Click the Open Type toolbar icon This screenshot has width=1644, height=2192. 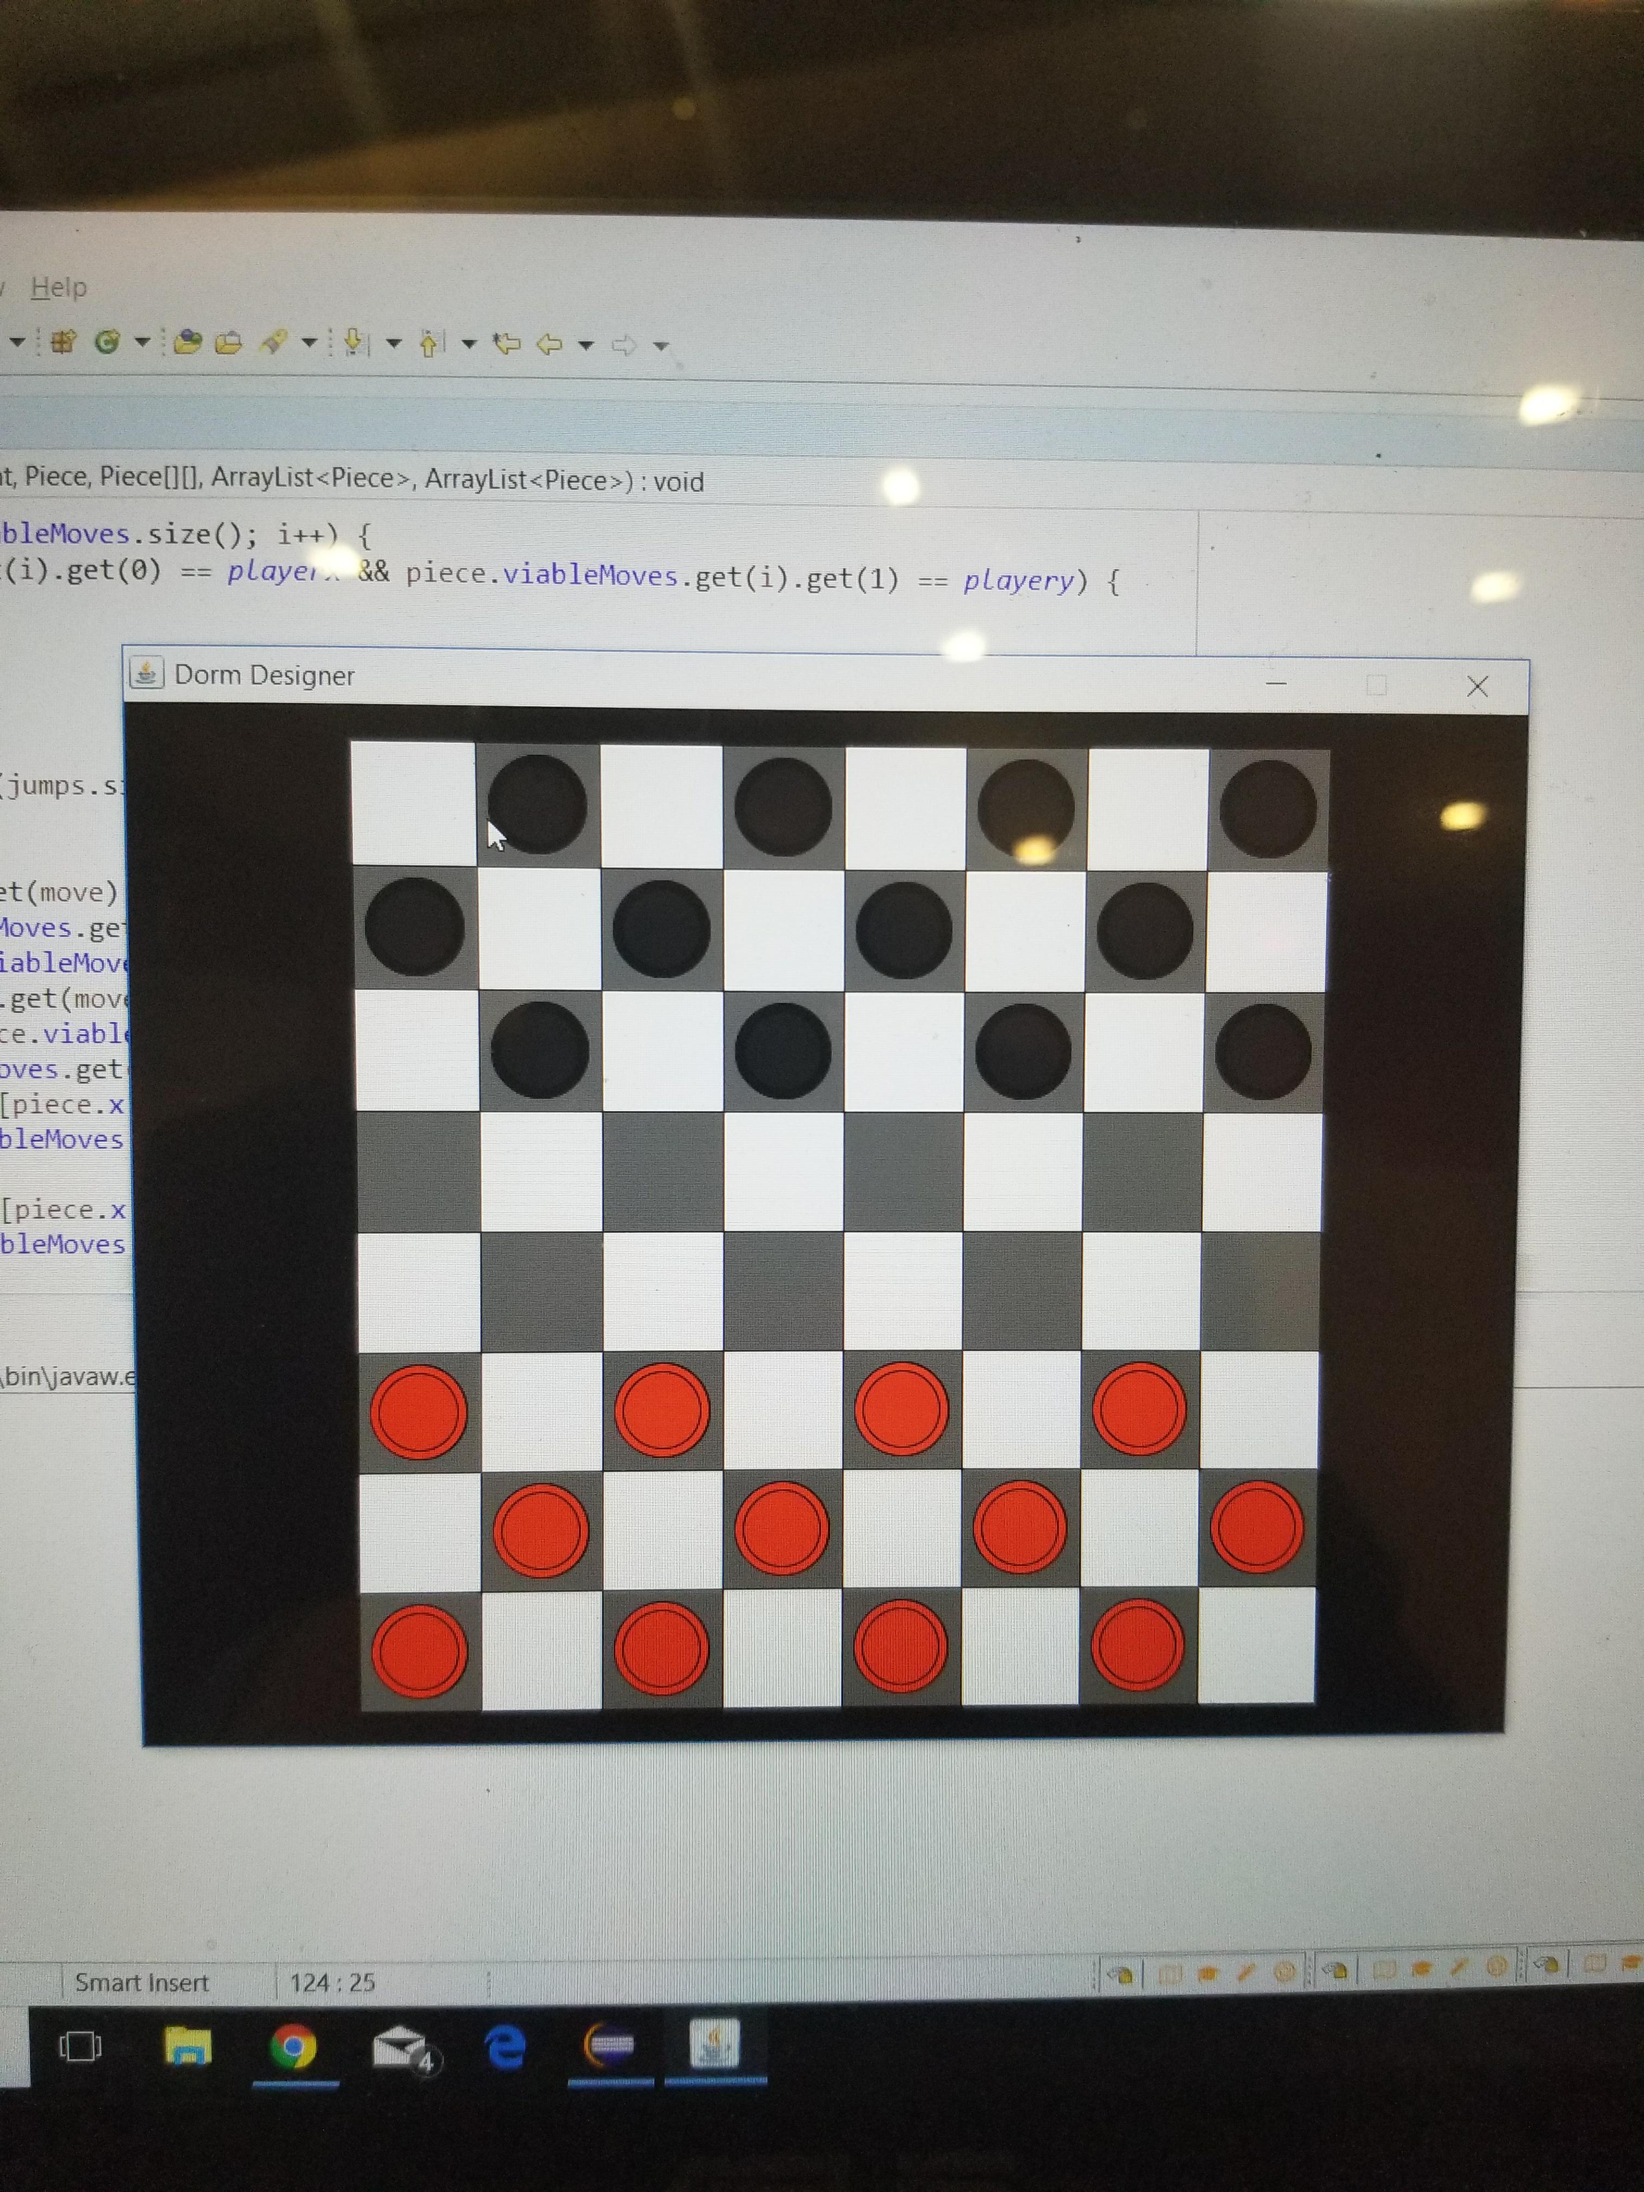188,343
